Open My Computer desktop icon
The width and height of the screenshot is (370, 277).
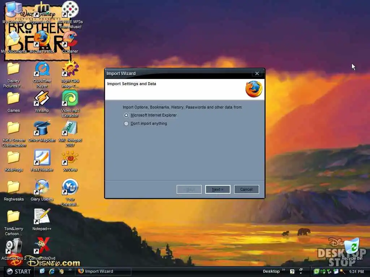tap(13, 12)
